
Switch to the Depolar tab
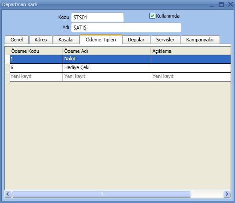pos(136,40)
